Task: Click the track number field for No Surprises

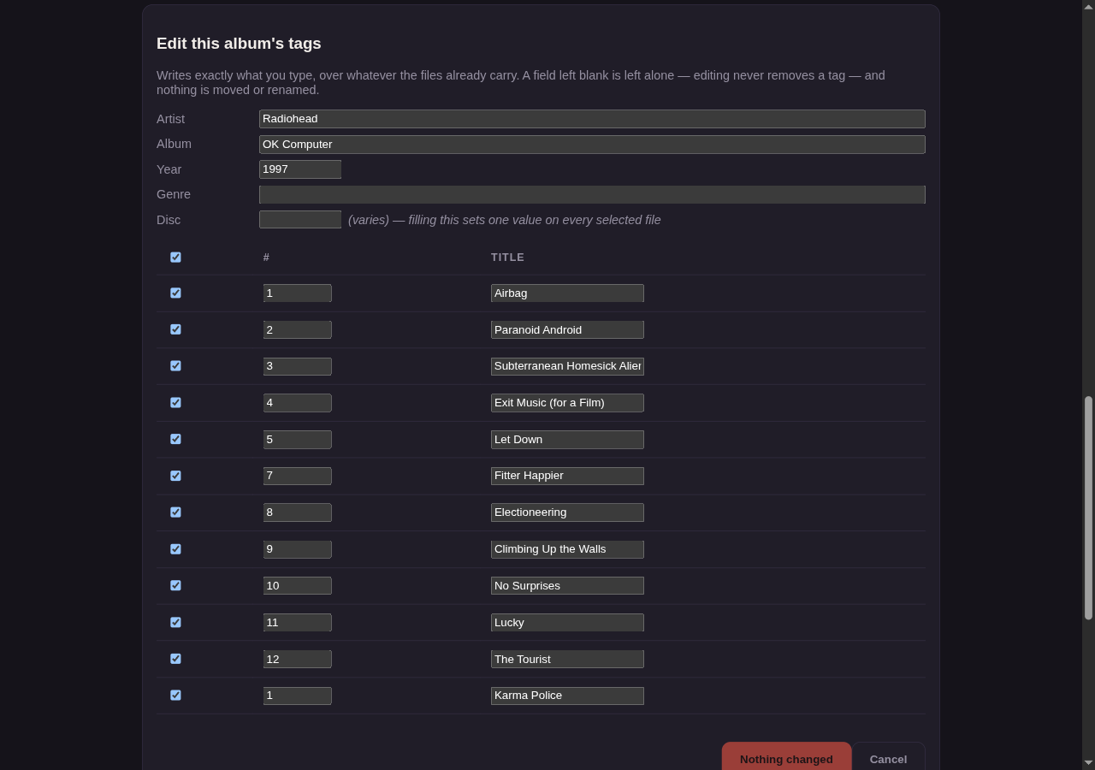Action: pyautogui.click(x=298, y=586)
